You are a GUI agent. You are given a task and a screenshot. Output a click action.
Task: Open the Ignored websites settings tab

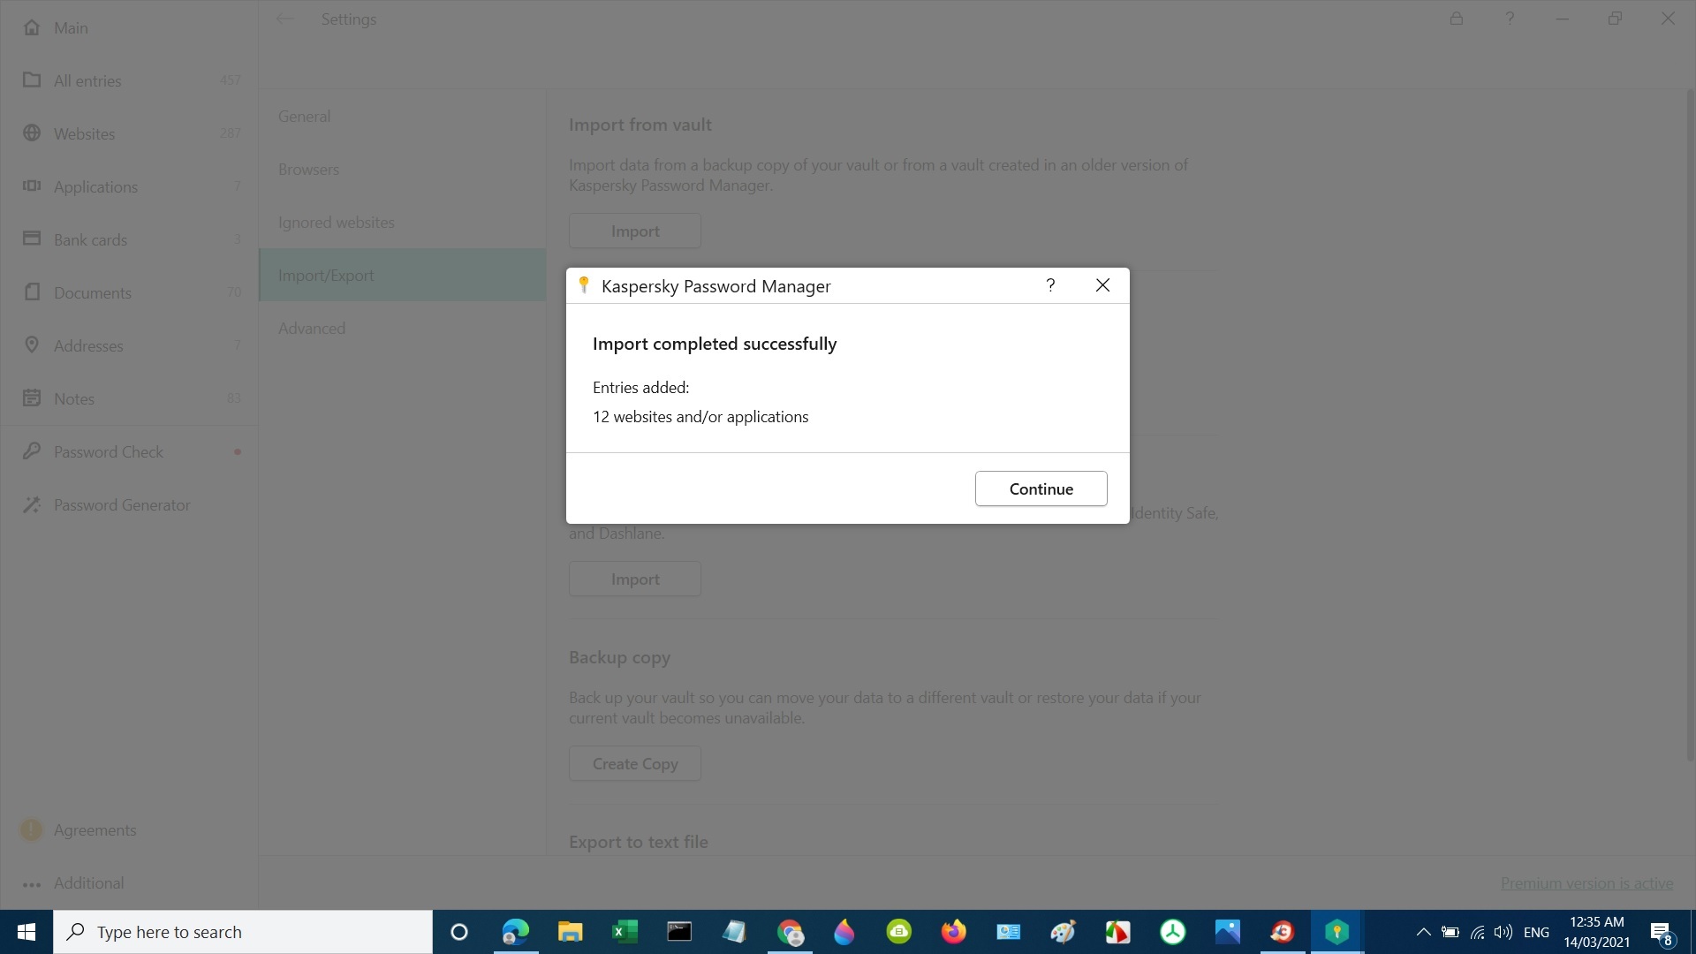point(402,222)
